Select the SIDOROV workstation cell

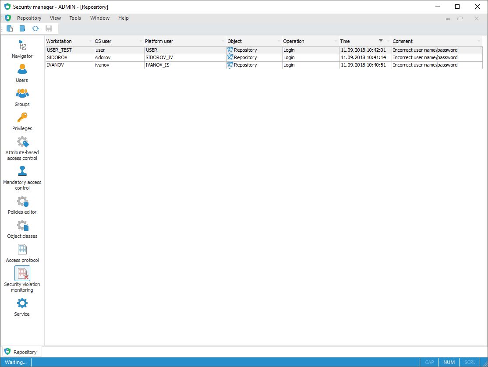point(70,57)
